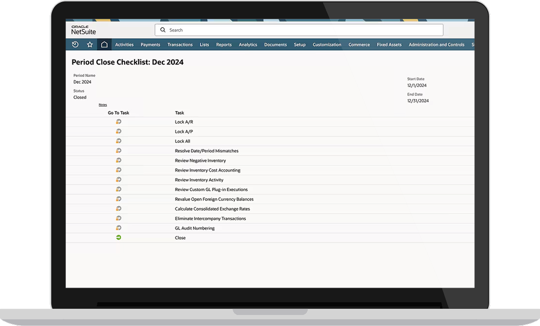Click task icon for Review Negative Inventory
The width and height of the screenshot is (540, 326).
118,161
